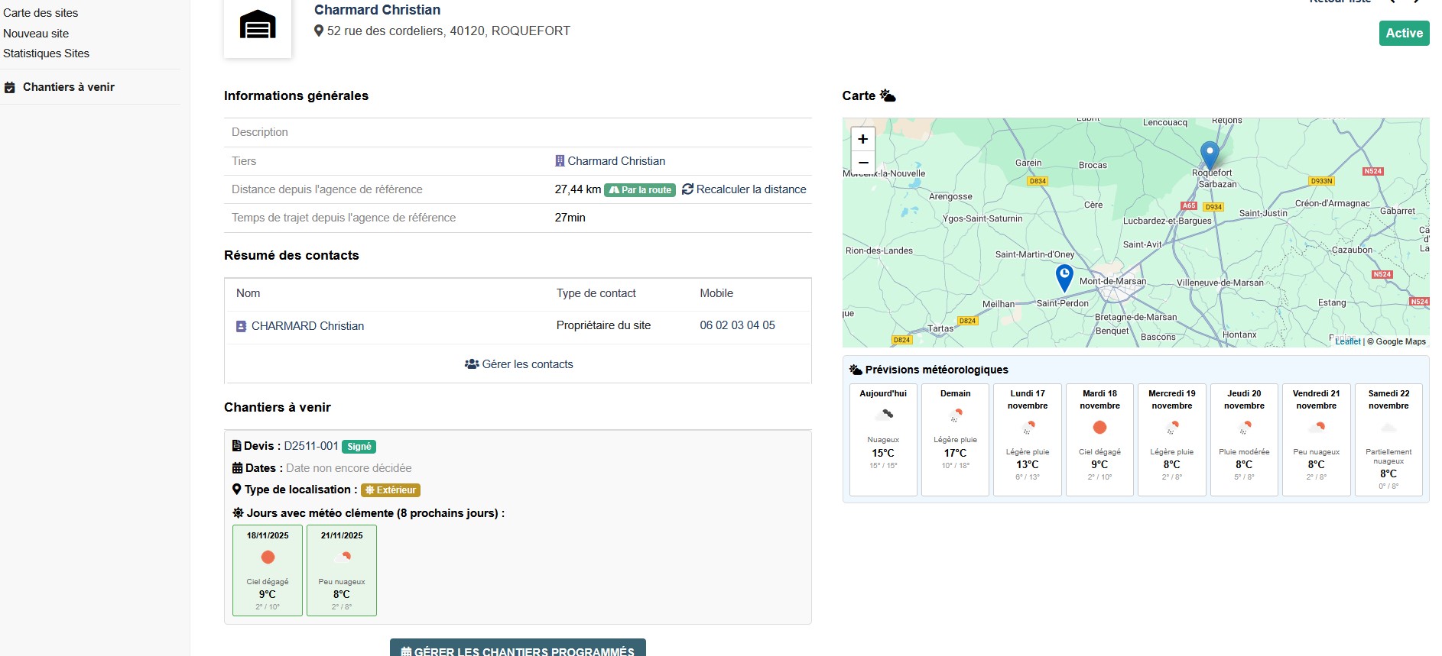
Task: Click the location pin icon beside the address
Action: coord(319,31)
